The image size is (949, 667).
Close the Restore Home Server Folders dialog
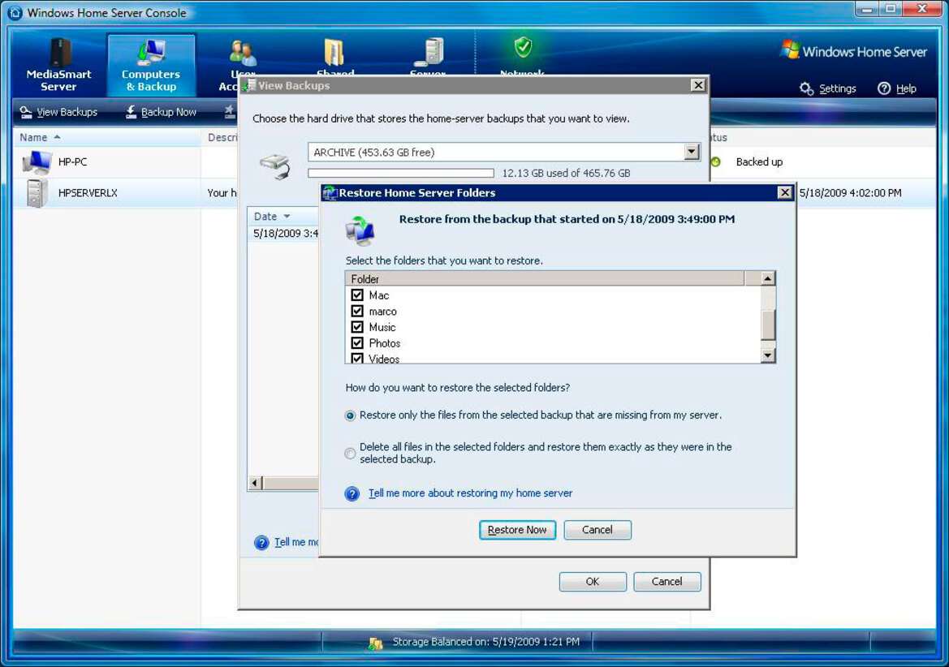point(784,192)
